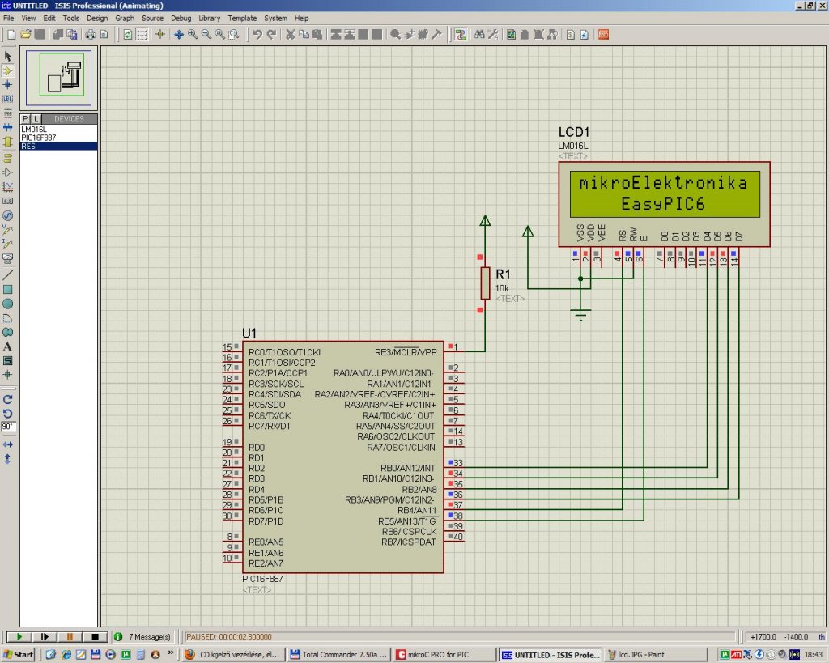Toggle the grid display button
This screenshot has width=829, height=663.
[x=142, y=34]
